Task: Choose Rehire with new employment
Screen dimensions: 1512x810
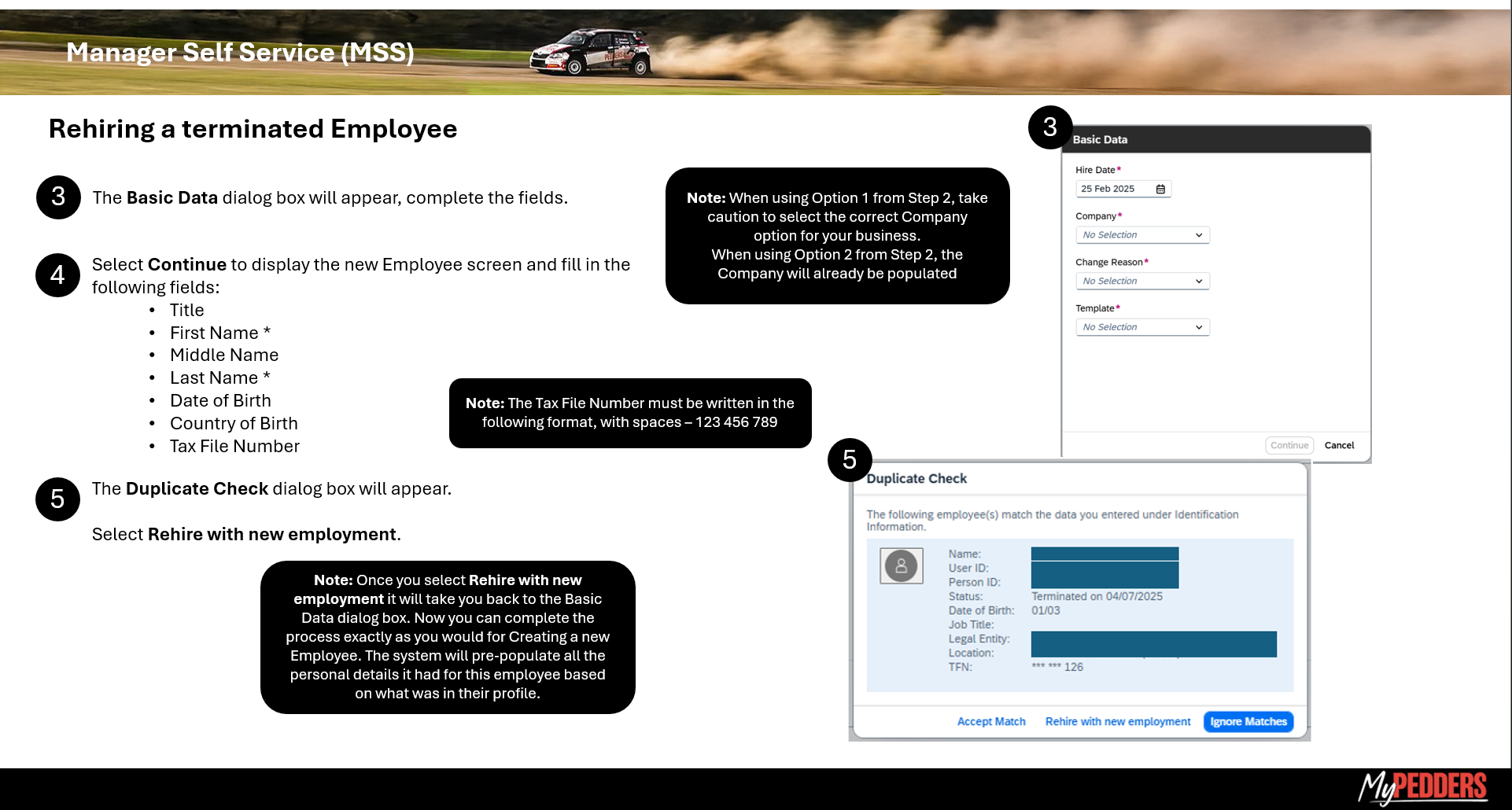Action: click(x=1118, y=722)
